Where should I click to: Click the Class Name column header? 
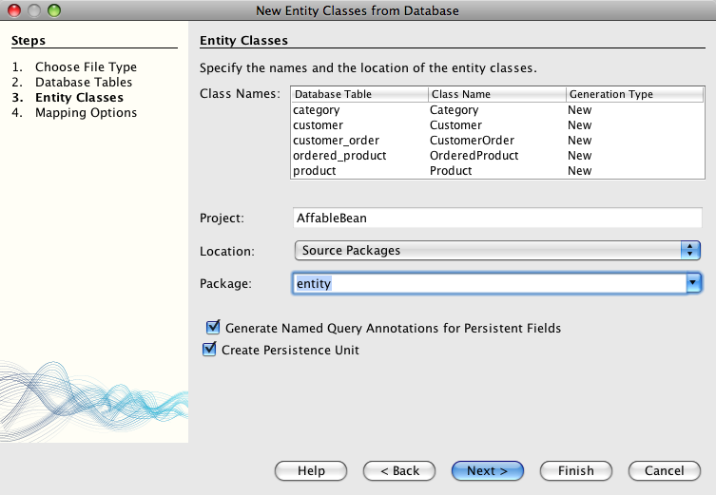coord(495,95)
